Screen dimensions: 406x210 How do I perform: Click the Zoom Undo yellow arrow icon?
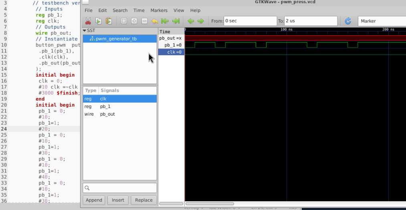[x=155, y=21]
